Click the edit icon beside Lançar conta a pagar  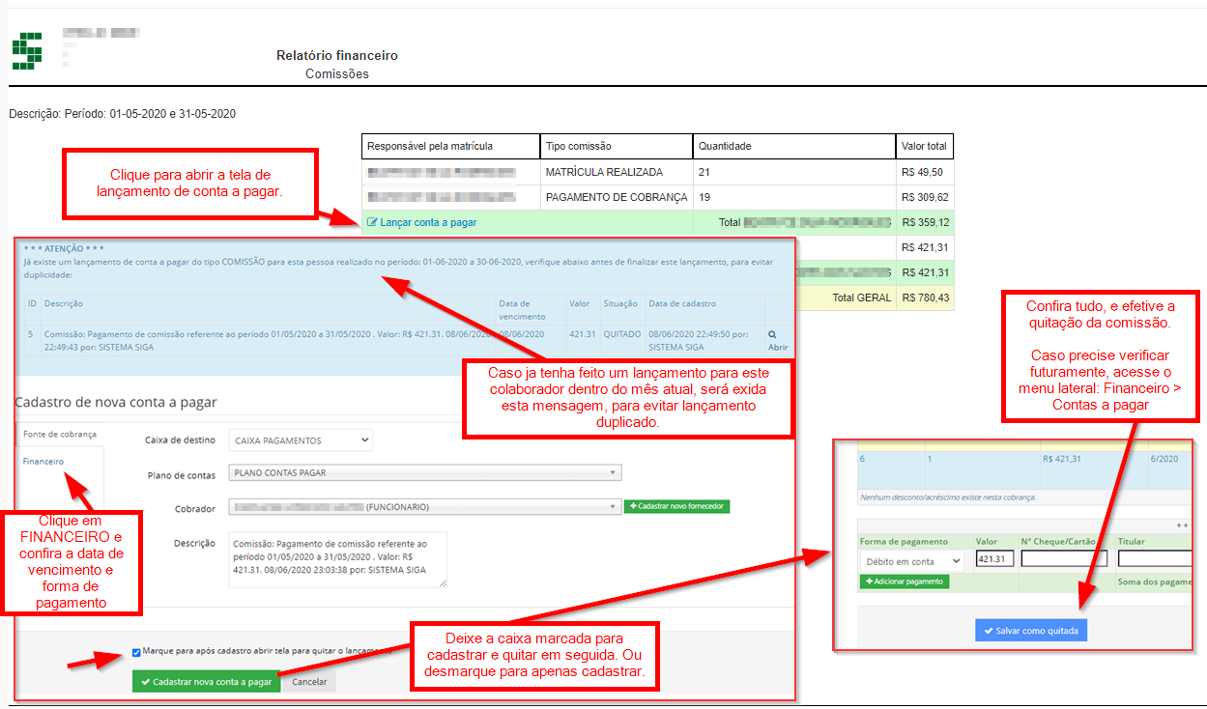(372, 222)
